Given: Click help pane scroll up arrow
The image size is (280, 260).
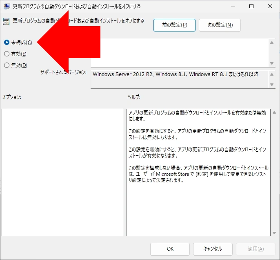Looking at the screenshot, I should pos(274,112).
